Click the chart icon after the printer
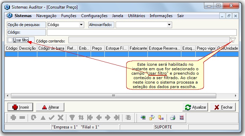 pyautogui.click(x=182, y=118)
